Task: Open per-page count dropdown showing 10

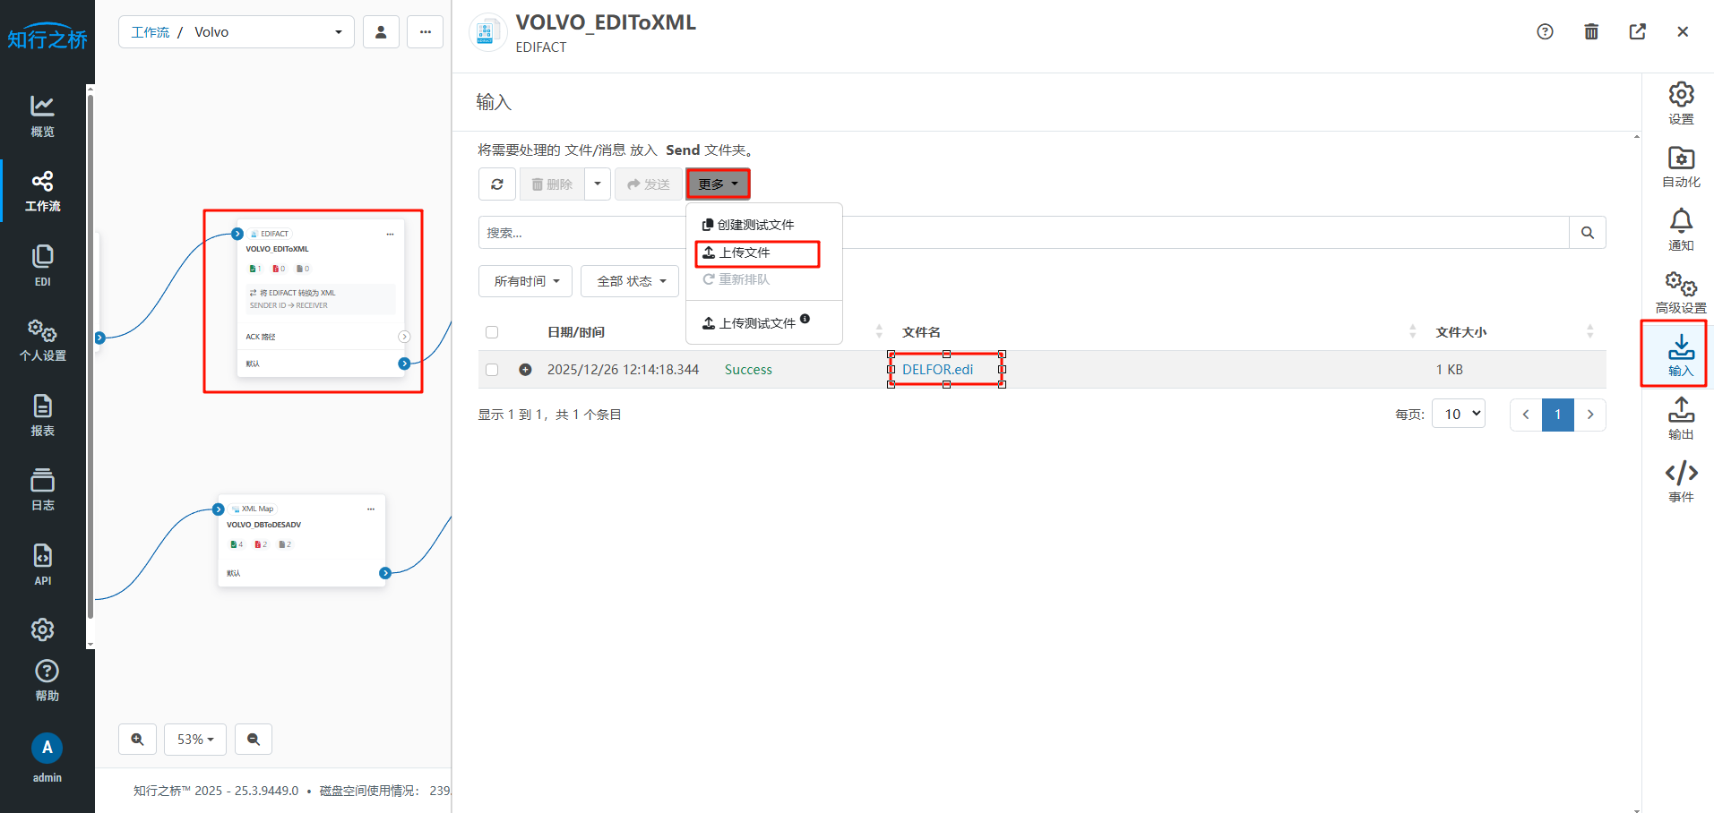Action: coord(1458,414)
